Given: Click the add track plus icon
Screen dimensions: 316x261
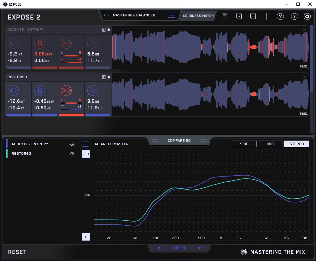Looking at the screenshot, I should click(253, 16).
